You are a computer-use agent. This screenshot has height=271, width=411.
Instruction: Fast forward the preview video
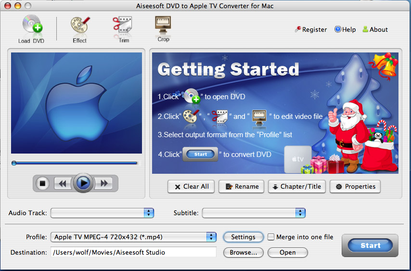coord(103,183)
